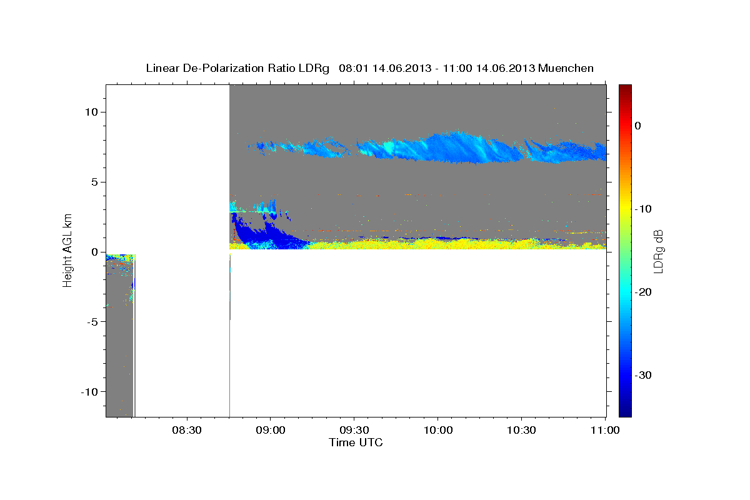Click the 'Time UTC' axis label
The width and height of the screenshot is (750, 500).
(356, 442)
